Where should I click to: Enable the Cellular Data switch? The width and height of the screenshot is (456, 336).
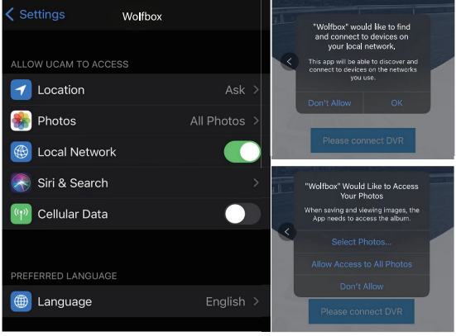(242, 214)
